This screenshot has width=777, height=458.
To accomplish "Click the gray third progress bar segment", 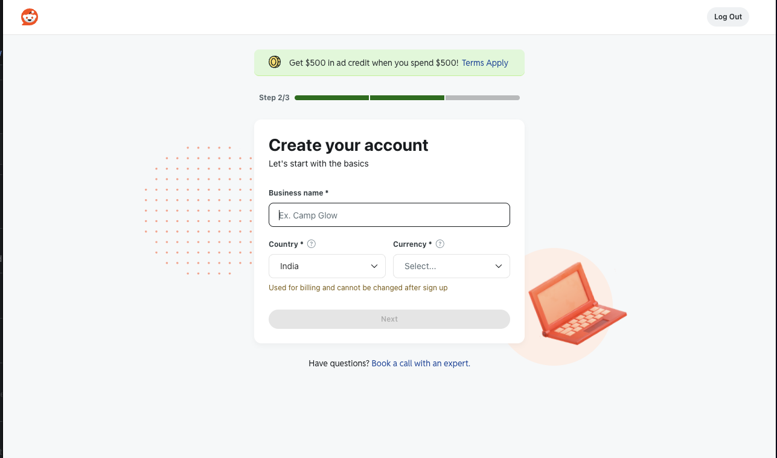I will coord(482,98).
